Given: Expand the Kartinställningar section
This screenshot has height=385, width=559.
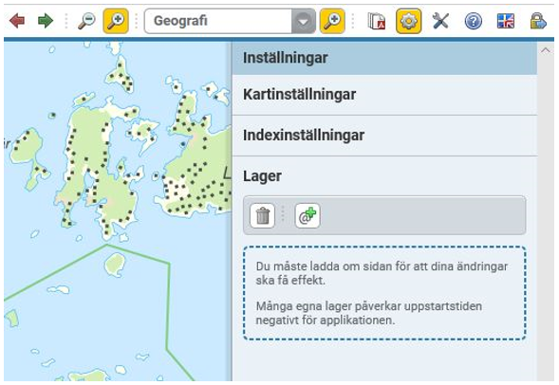Looking at the screenshot, I should coord(384,95).
